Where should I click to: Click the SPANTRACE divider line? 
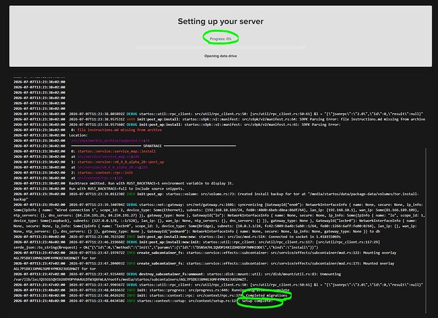pyautogui.click(x=153, y=146)
